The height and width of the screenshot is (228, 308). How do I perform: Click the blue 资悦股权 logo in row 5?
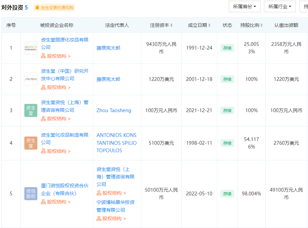point(31,194)
